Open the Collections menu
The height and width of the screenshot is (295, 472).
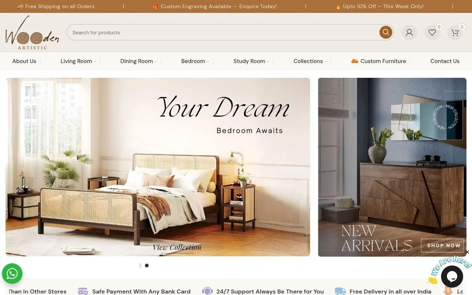[x=308, y=61]
